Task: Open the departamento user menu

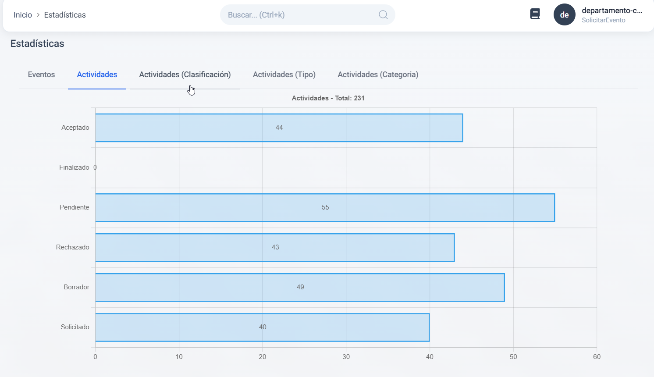Action: pos(611,11)
